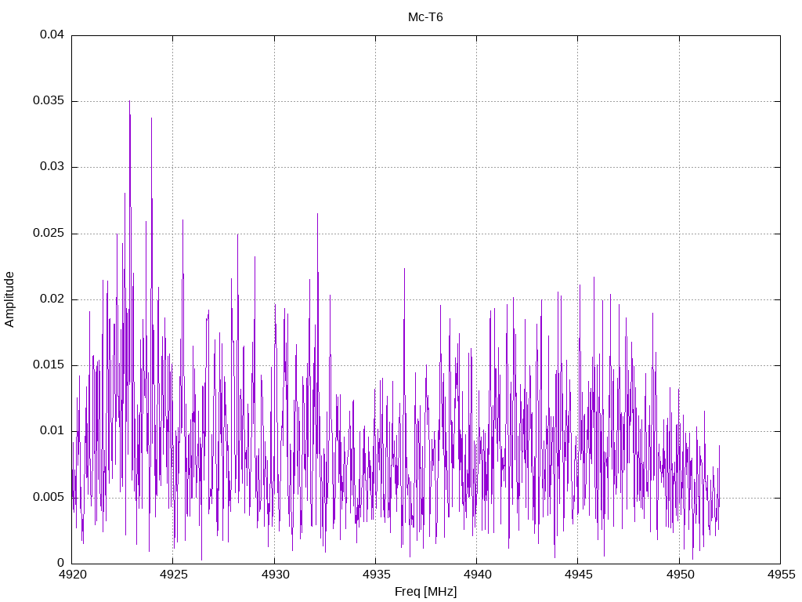Click the 4940 x-axis tick label
The width and height of the screenshot is (802, 602).
click(x=476, y=575)
